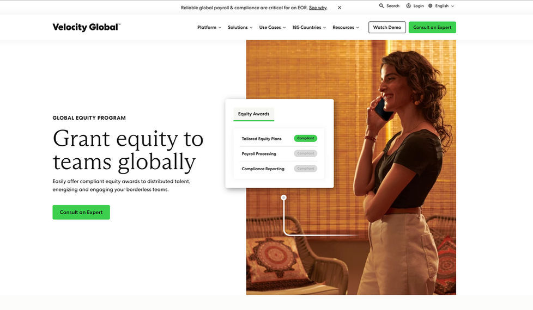Image resolution: width=533 pixels, height=310 pixels.
Task: Open the Use Cases menu
Action: click(272, 28)
